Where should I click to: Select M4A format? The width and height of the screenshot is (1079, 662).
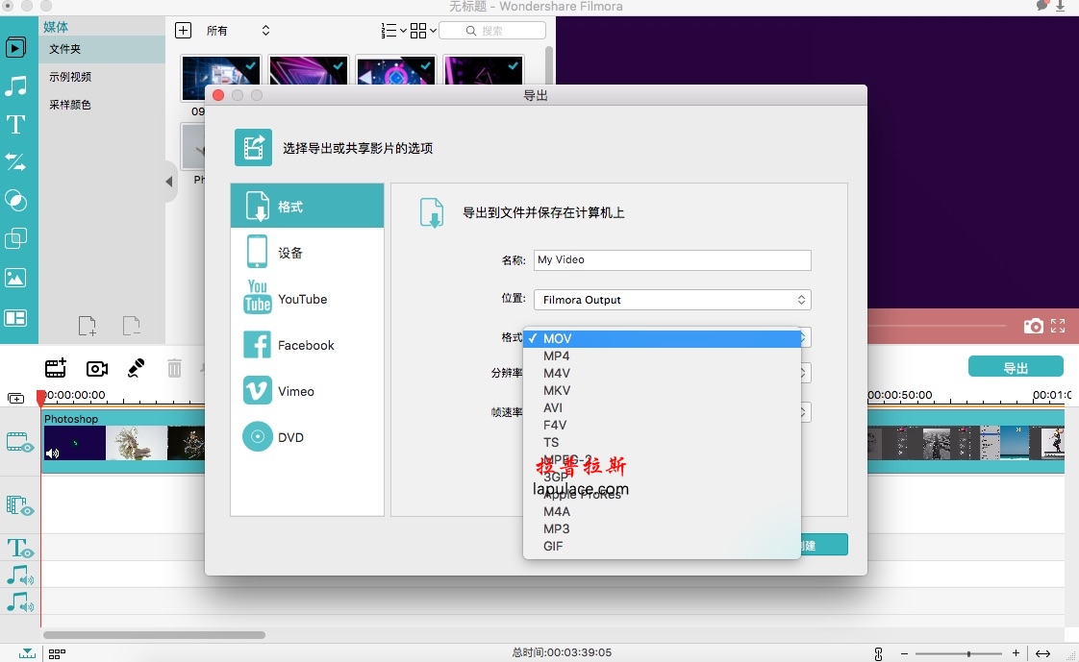[662, 511]
